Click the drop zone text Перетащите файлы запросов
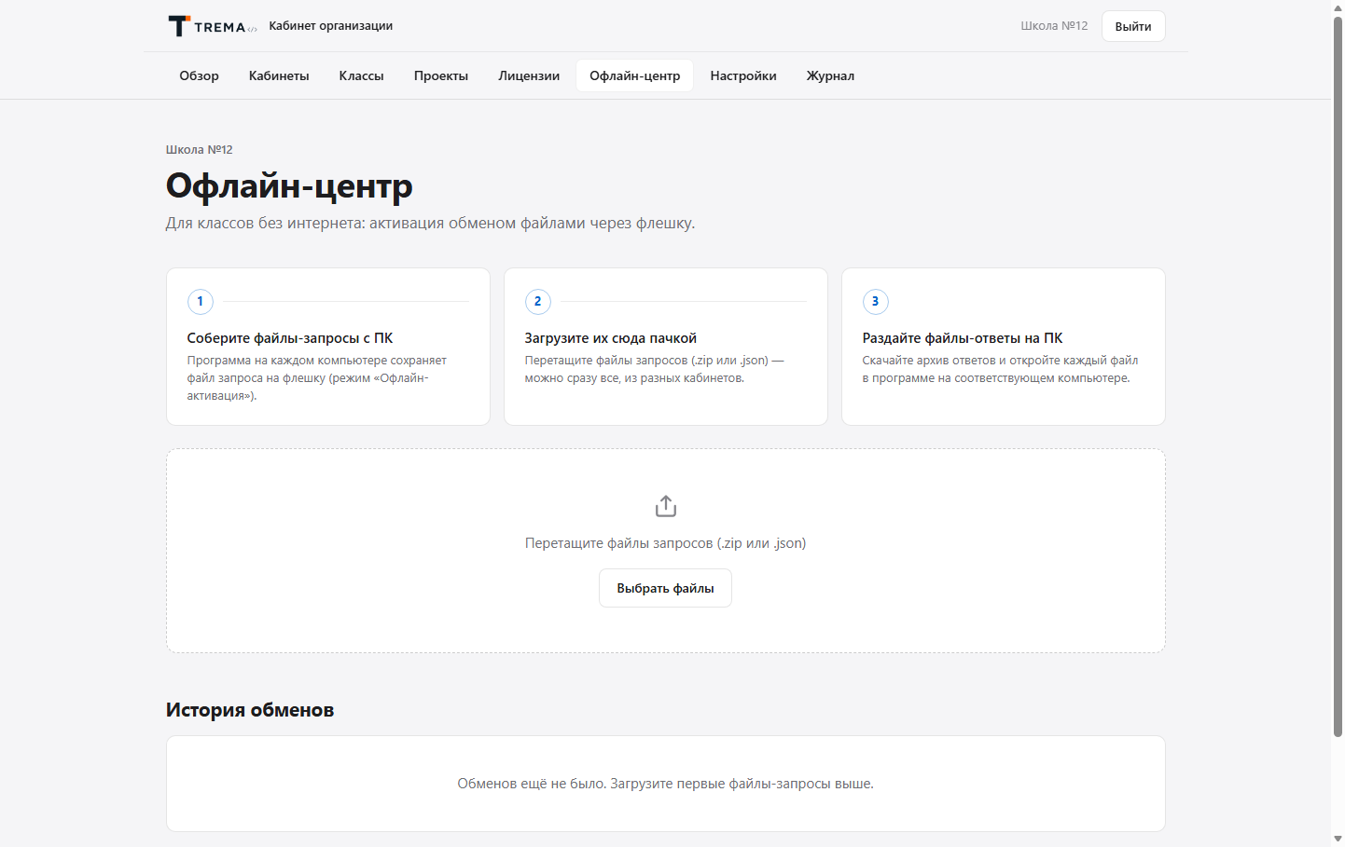The height and width of the screenshot is (847, 1345). point(665,543)
